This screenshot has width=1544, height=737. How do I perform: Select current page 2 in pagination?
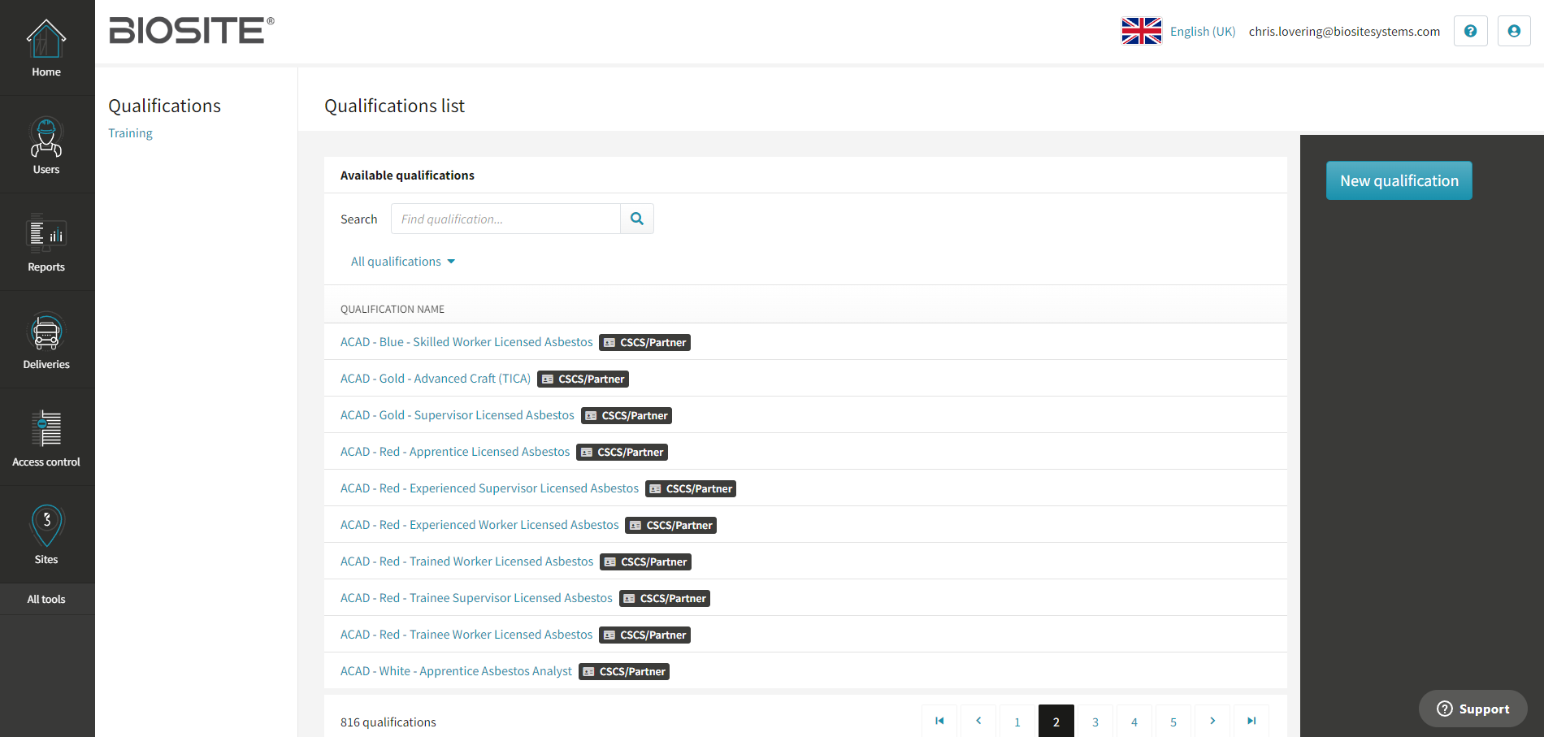[1056, 721]
